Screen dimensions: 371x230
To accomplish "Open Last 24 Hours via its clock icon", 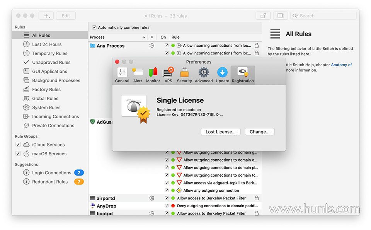I will point(26,44).
